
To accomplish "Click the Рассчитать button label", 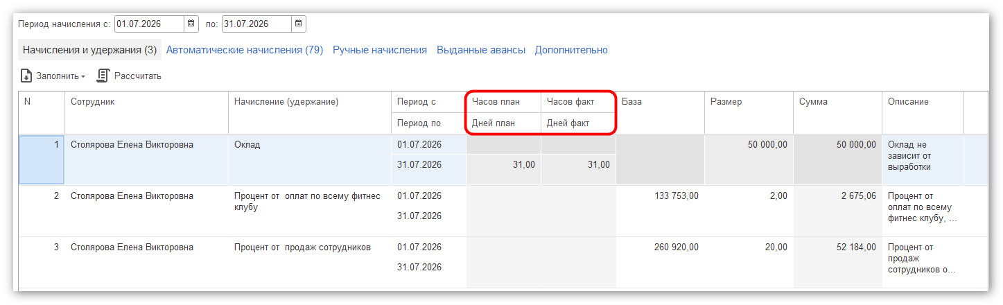I will [x=138, y=76].
